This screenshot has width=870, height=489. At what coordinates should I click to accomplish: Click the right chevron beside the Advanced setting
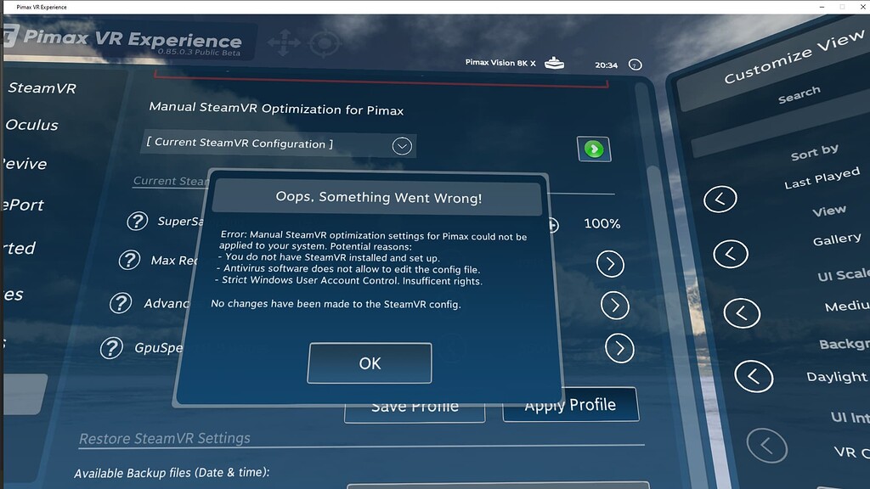(614, 305)
